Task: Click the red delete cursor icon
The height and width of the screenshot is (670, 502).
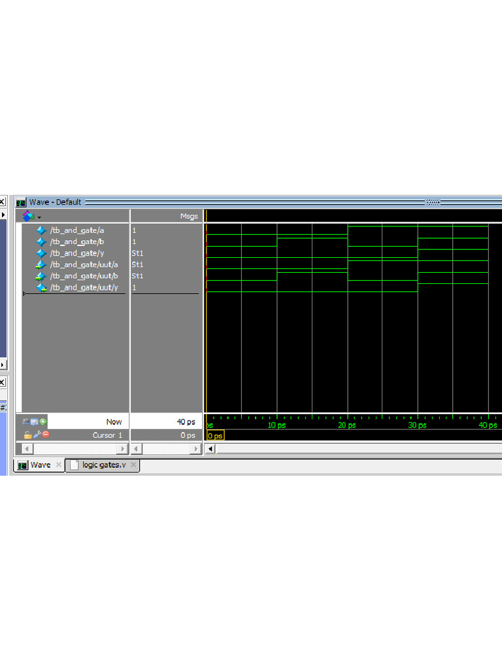Action: pyautogui.click(x=45, y=435)
